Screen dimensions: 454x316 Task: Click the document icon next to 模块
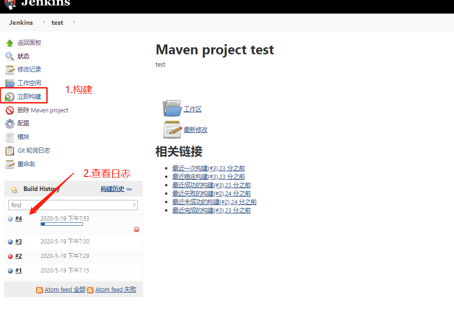point(9,137)
